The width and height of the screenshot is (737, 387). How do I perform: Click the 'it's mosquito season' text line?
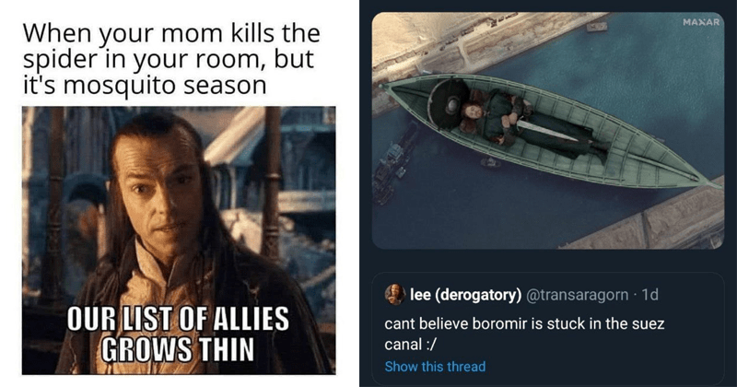[x=145, y=85]
